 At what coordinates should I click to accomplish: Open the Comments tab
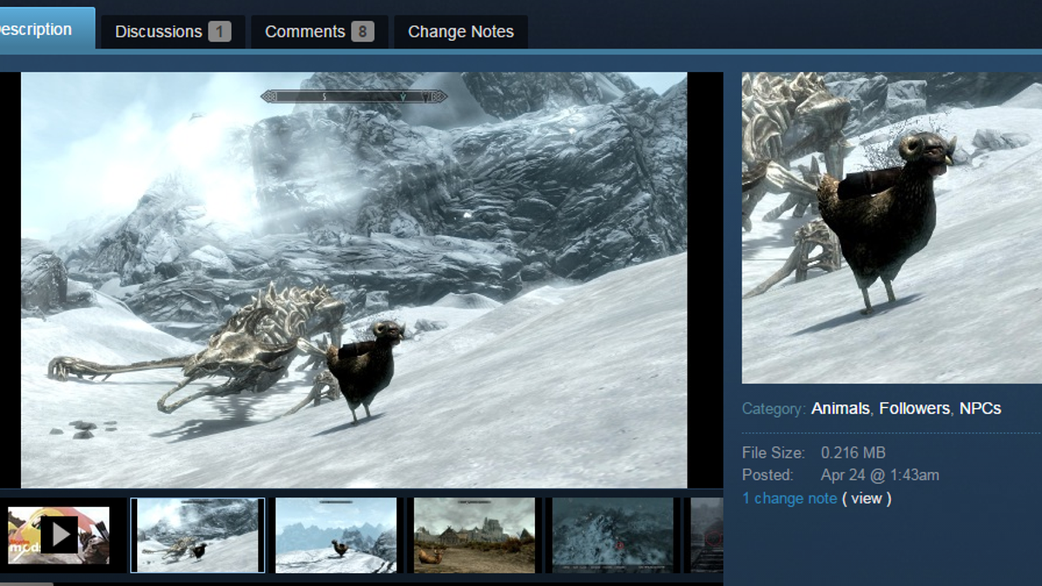319,32
